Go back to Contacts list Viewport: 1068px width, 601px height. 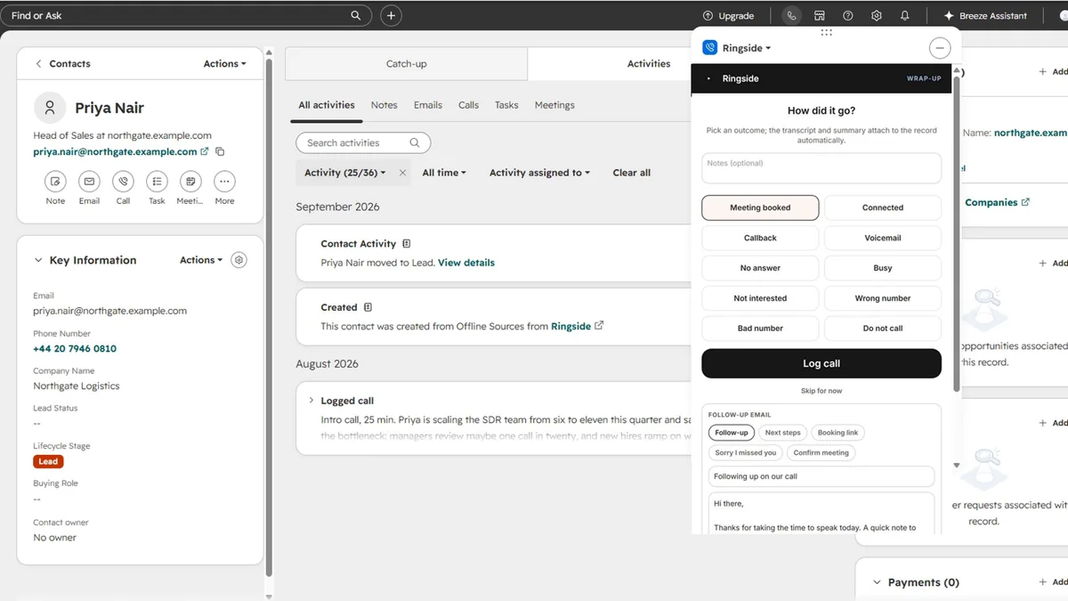63,63
